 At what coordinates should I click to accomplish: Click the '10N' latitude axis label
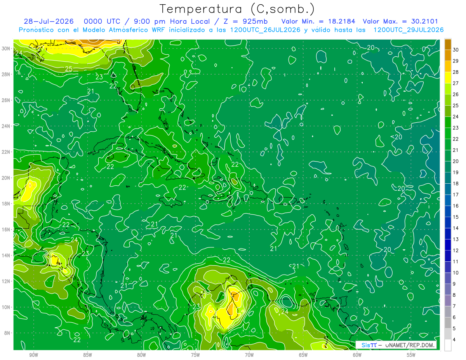click(6, 307)
